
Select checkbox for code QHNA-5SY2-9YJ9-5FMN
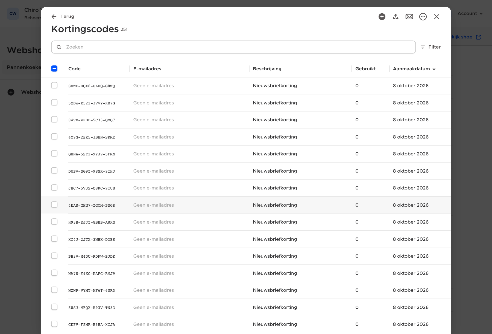[x=54, y=154]
